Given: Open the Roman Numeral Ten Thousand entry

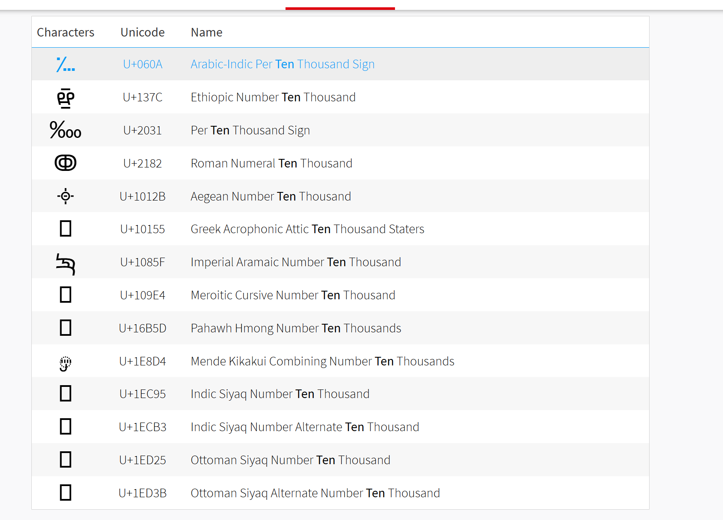Looking at the screenshot, I should (x=271, y=163).
